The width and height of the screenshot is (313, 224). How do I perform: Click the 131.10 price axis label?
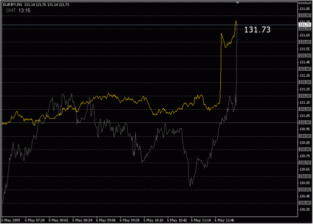[x=305, y=109]
